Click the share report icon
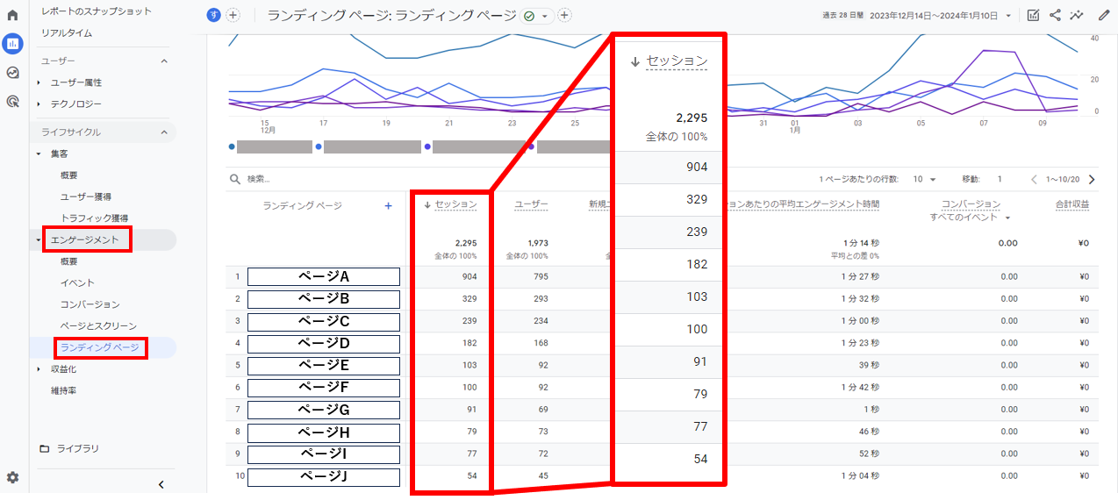 pos(1055,15)
